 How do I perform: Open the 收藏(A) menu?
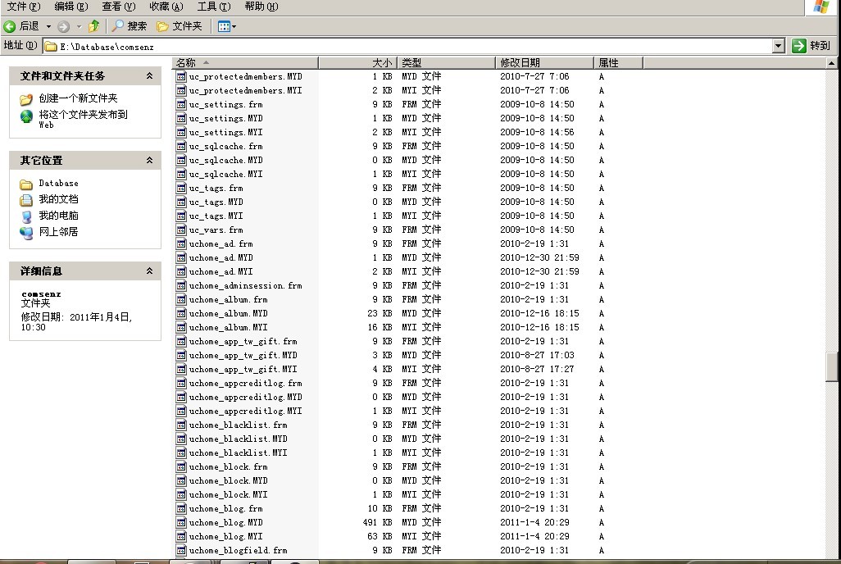pos(166,7)
